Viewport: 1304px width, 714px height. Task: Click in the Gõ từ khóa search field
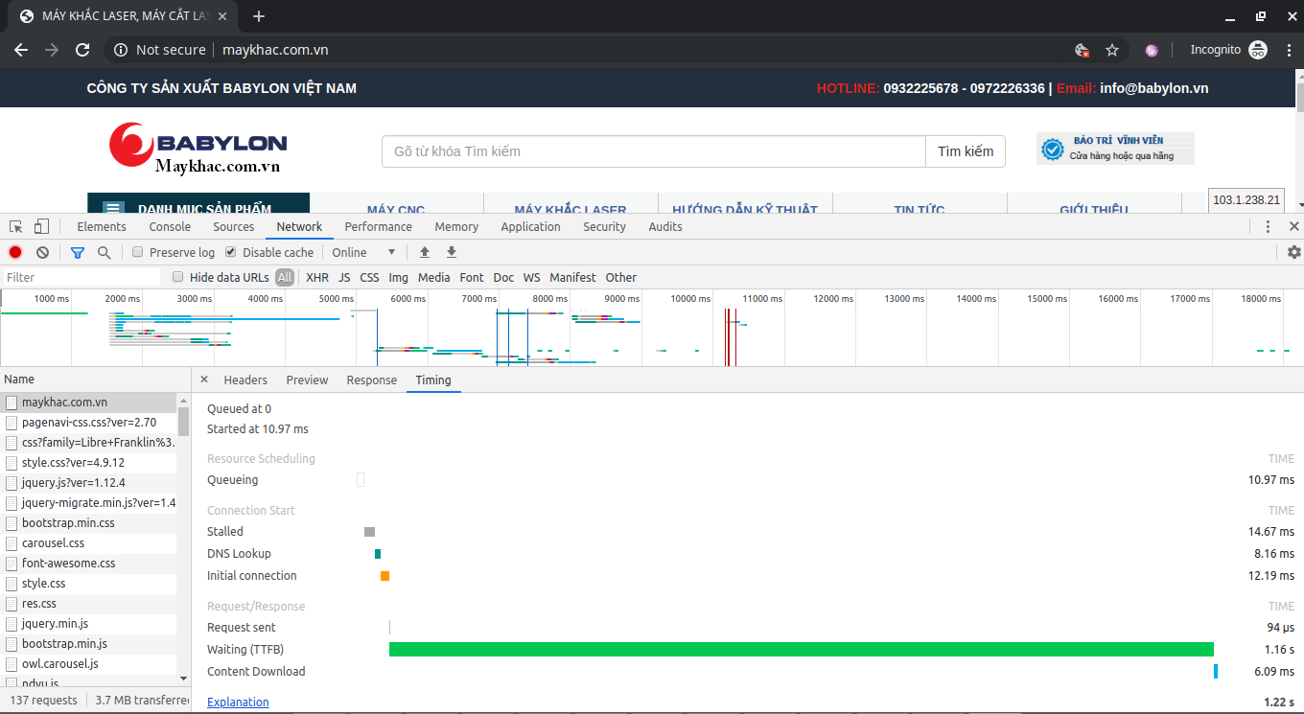click(654, 151)
